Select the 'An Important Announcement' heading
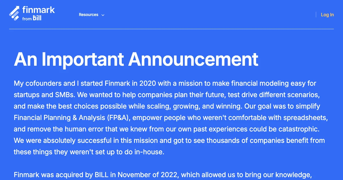 click(x=137, y=59)
